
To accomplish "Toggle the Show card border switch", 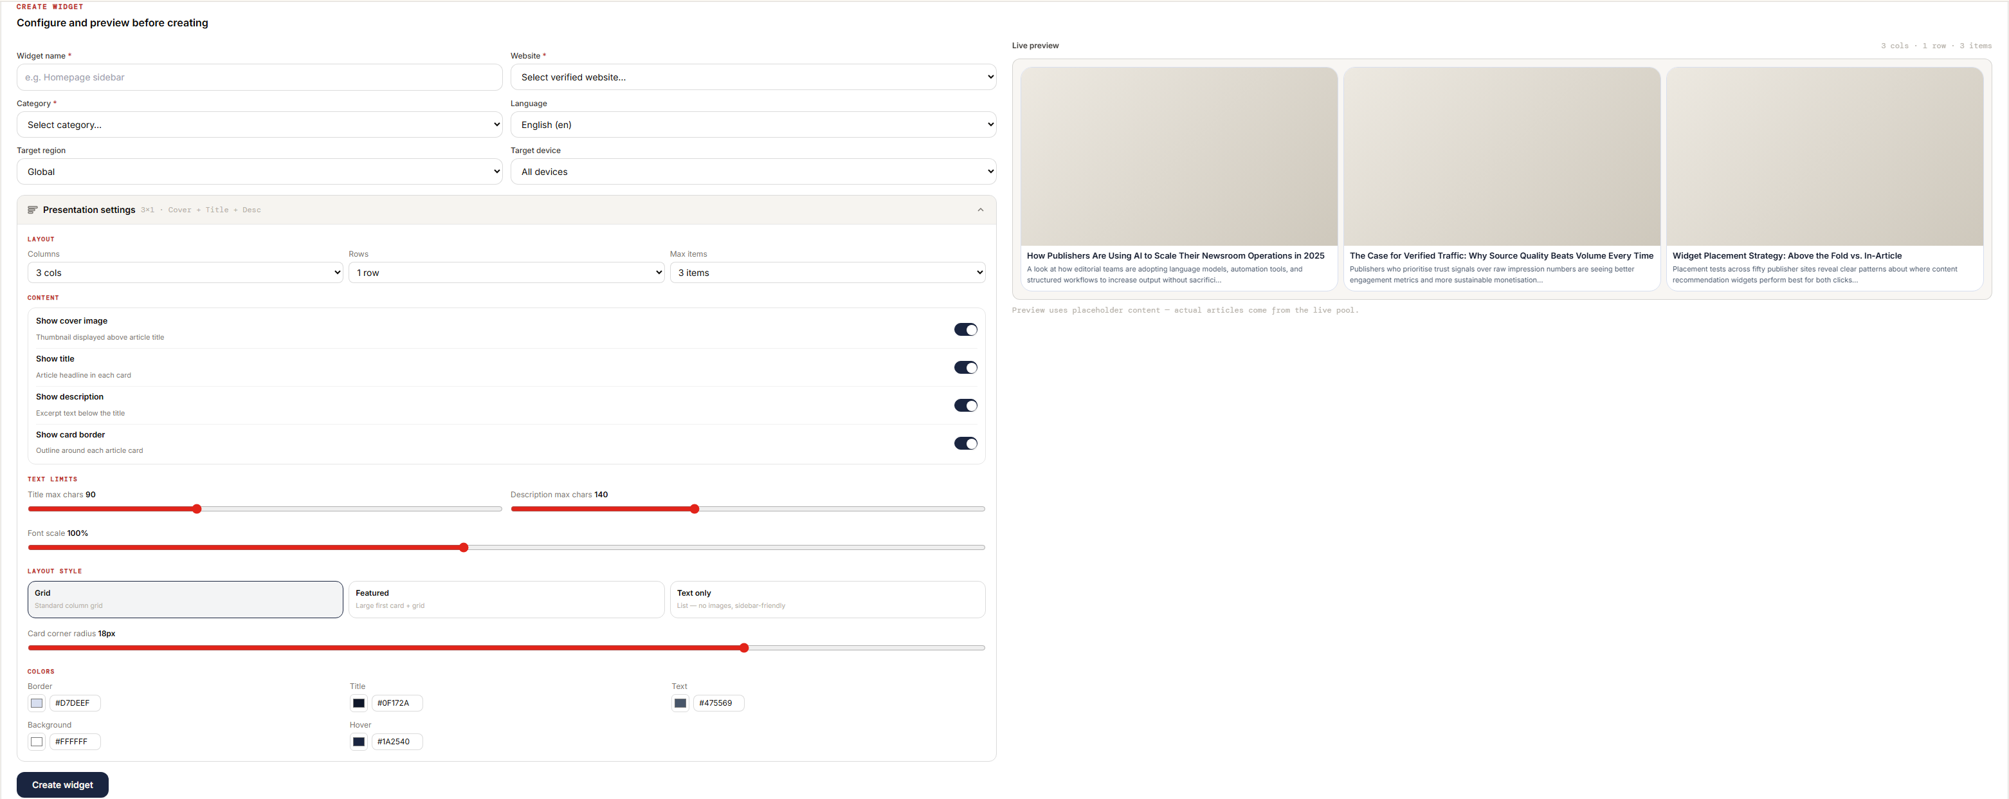I will pyautogui.click(x=965, y=443).
